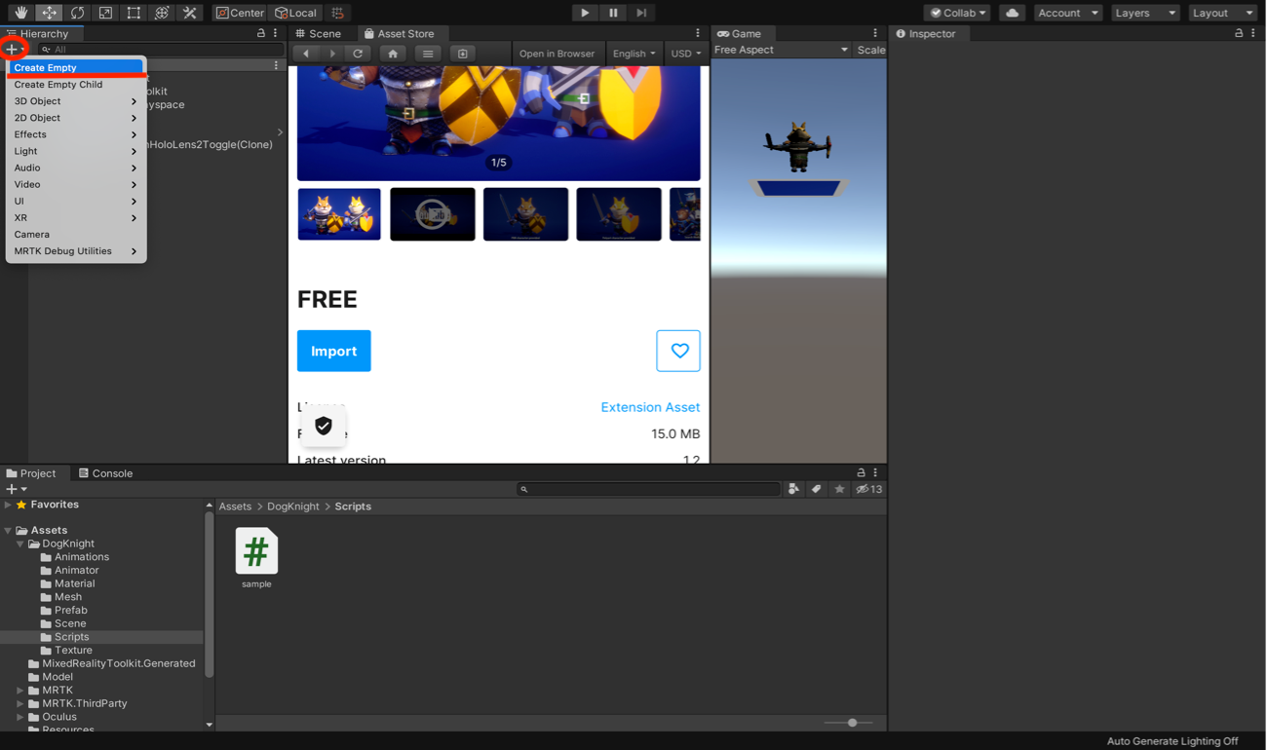Open cloud services icon
Screen dimensions: 1268x750
1012,13
